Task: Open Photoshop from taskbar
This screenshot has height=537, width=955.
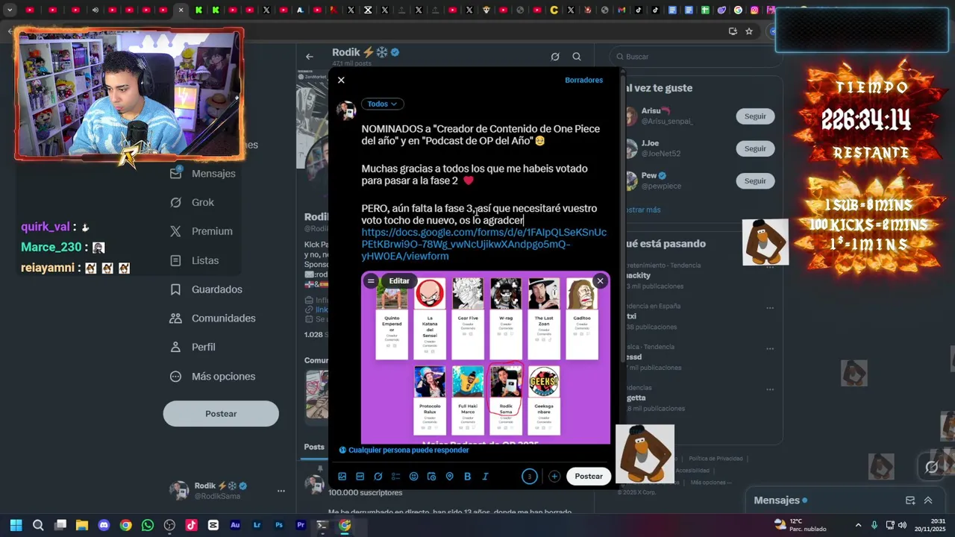Action: pos(279,525)
